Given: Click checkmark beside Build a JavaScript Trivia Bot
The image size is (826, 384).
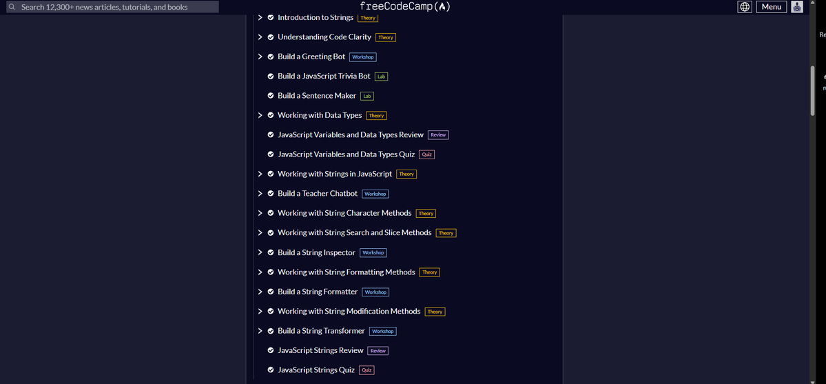Looking at the screenshot, I should (x=271, y=76).
